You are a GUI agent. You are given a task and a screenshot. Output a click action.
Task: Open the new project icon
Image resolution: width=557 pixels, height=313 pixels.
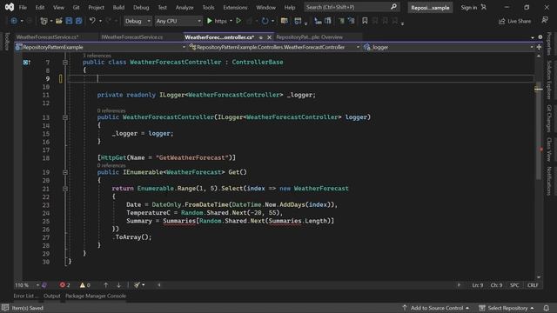pos(44,21)
